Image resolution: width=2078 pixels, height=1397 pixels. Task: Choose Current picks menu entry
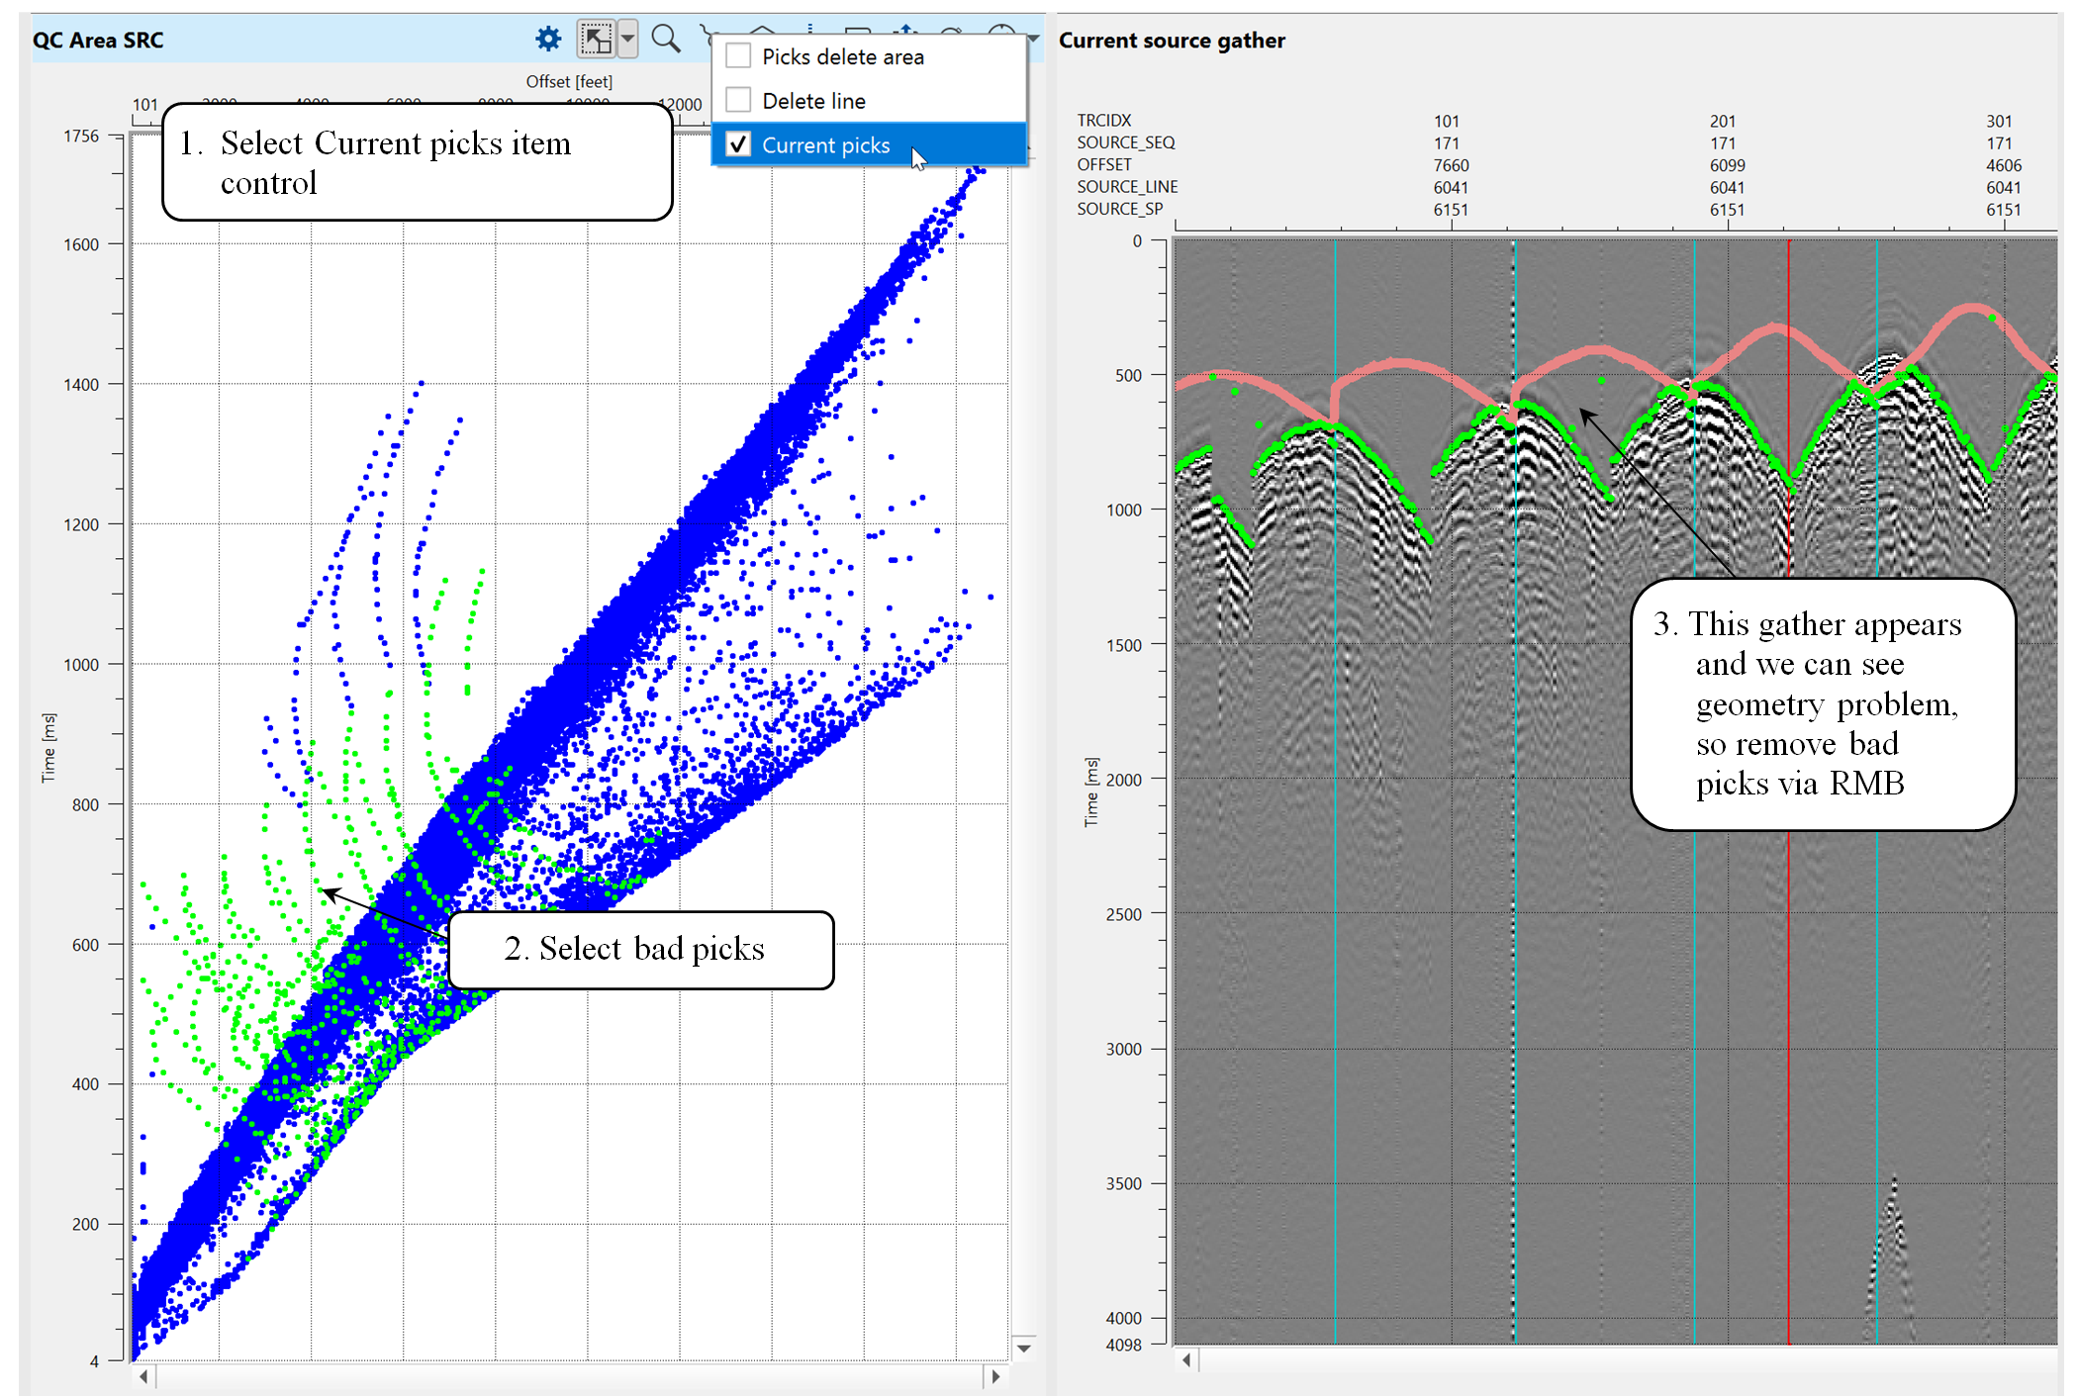click(x=825, y=145)
